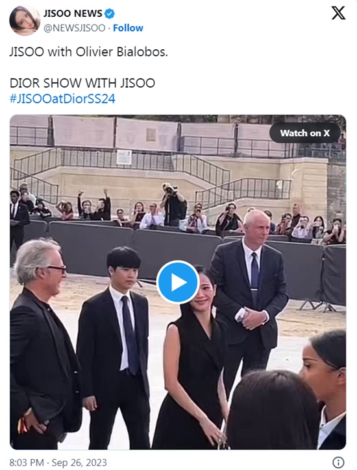Click the blue play button on video

pyautogui.click(x=178, y=282)
